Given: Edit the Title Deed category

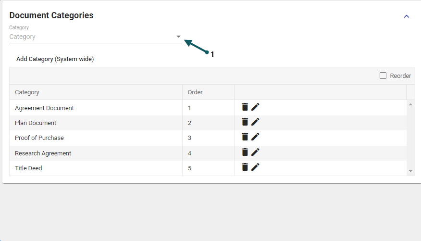Looking at the screenshot, I should click(x=255, y=167).
